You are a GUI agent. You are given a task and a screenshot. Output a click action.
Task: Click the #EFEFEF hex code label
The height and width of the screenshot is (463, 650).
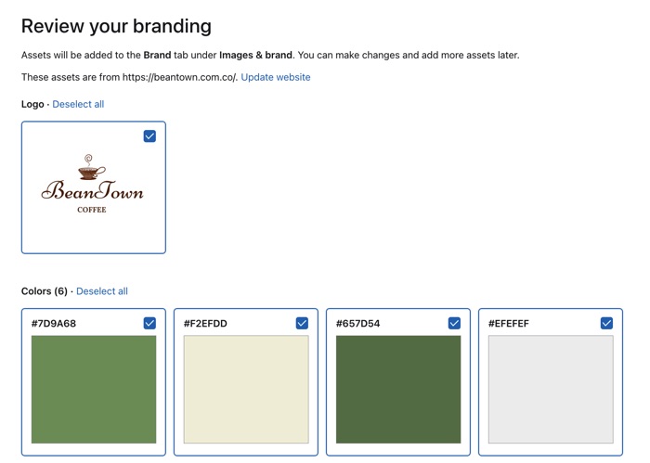click(509, 324)
